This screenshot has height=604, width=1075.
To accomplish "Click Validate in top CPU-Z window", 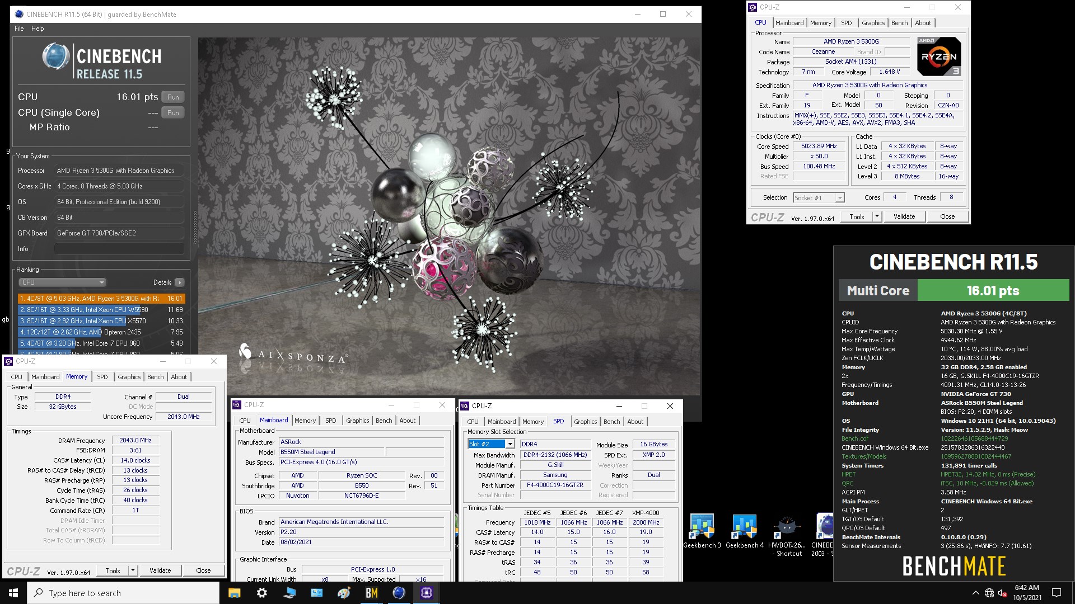I will click(x=904, y=216).
